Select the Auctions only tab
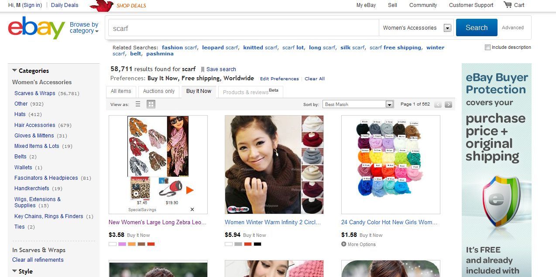556x277 pixels. coord(159,91)
